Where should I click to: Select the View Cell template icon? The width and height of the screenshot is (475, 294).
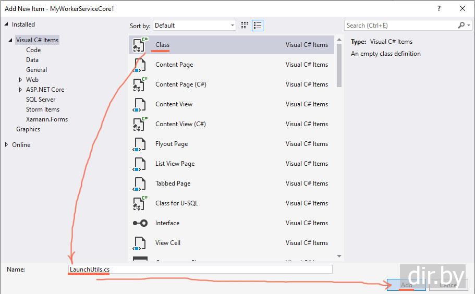tap(139, 243)
